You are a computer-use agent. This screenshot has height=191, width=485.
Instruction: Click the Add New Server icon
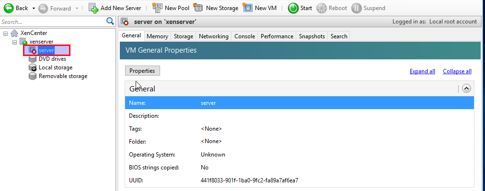pos(93,8)
